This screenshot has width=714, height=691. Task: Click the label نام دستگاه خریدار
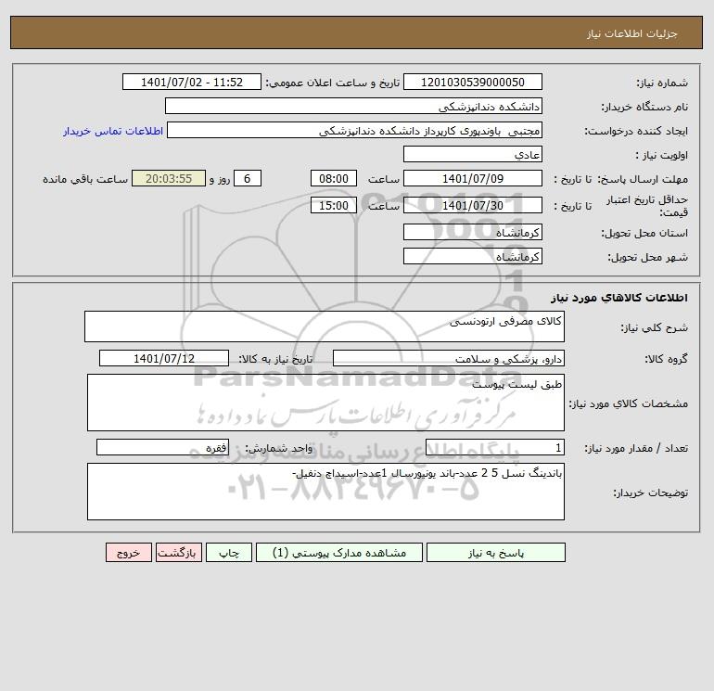pyautogui.click(x=644, y=107)
